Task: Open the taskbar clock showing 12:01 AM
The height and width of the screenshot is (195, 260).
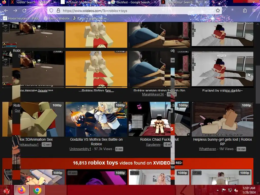Action: [249, 190]
